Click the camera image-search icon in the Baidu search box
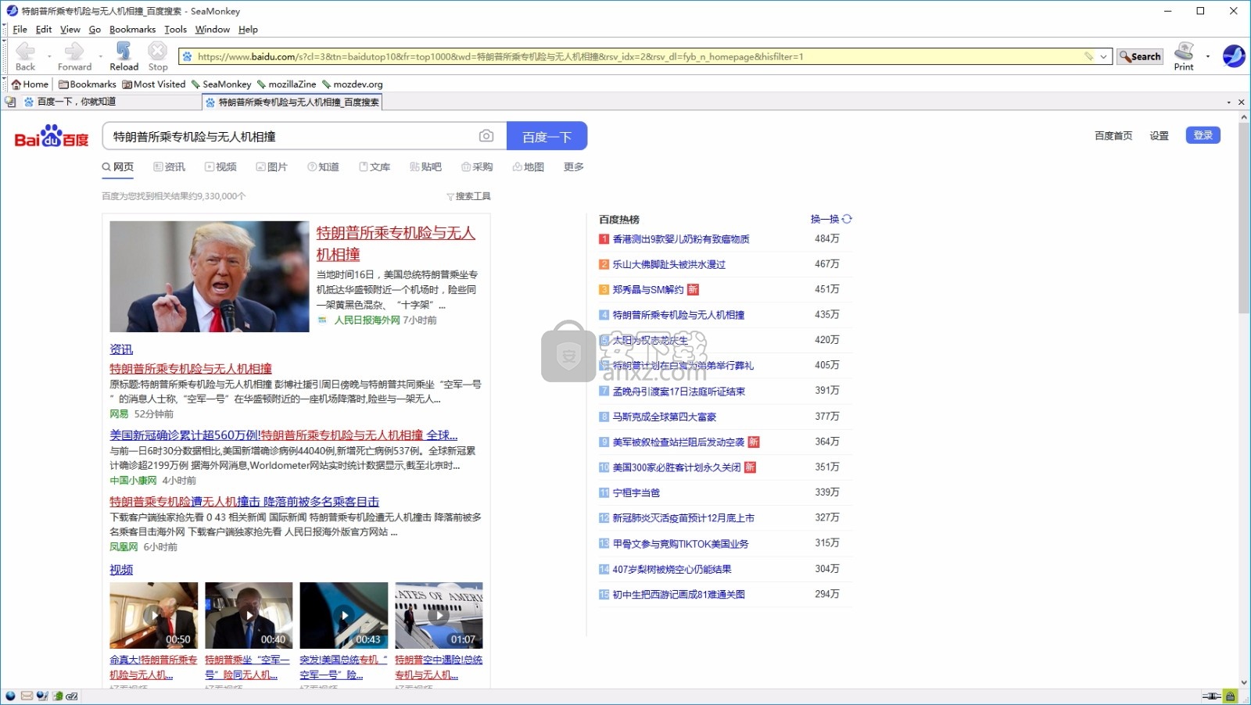Image resolution: width=1251 pixels, height=705 pixels. [486, 136]
